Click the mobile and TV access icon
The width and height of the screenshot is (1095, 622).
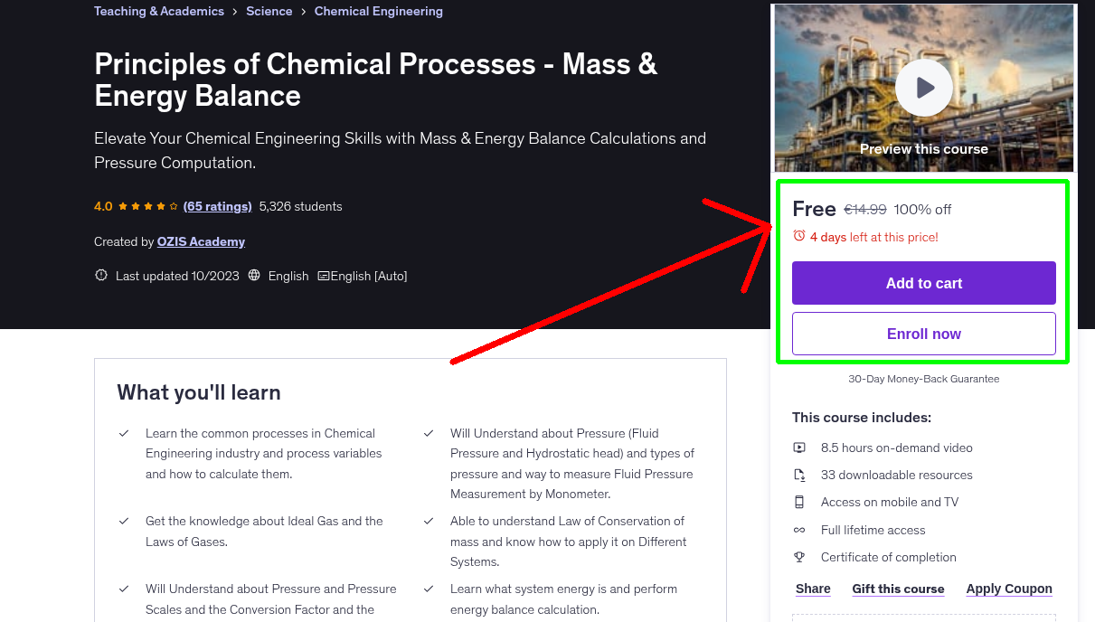(x=799, y=502)
